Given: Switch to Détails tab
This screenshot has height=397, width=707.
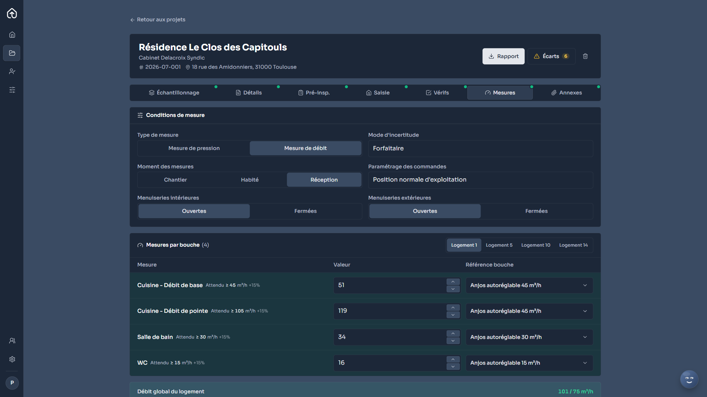Looking at the screenshot, I should pyautogui.click(x=249, y=93).
